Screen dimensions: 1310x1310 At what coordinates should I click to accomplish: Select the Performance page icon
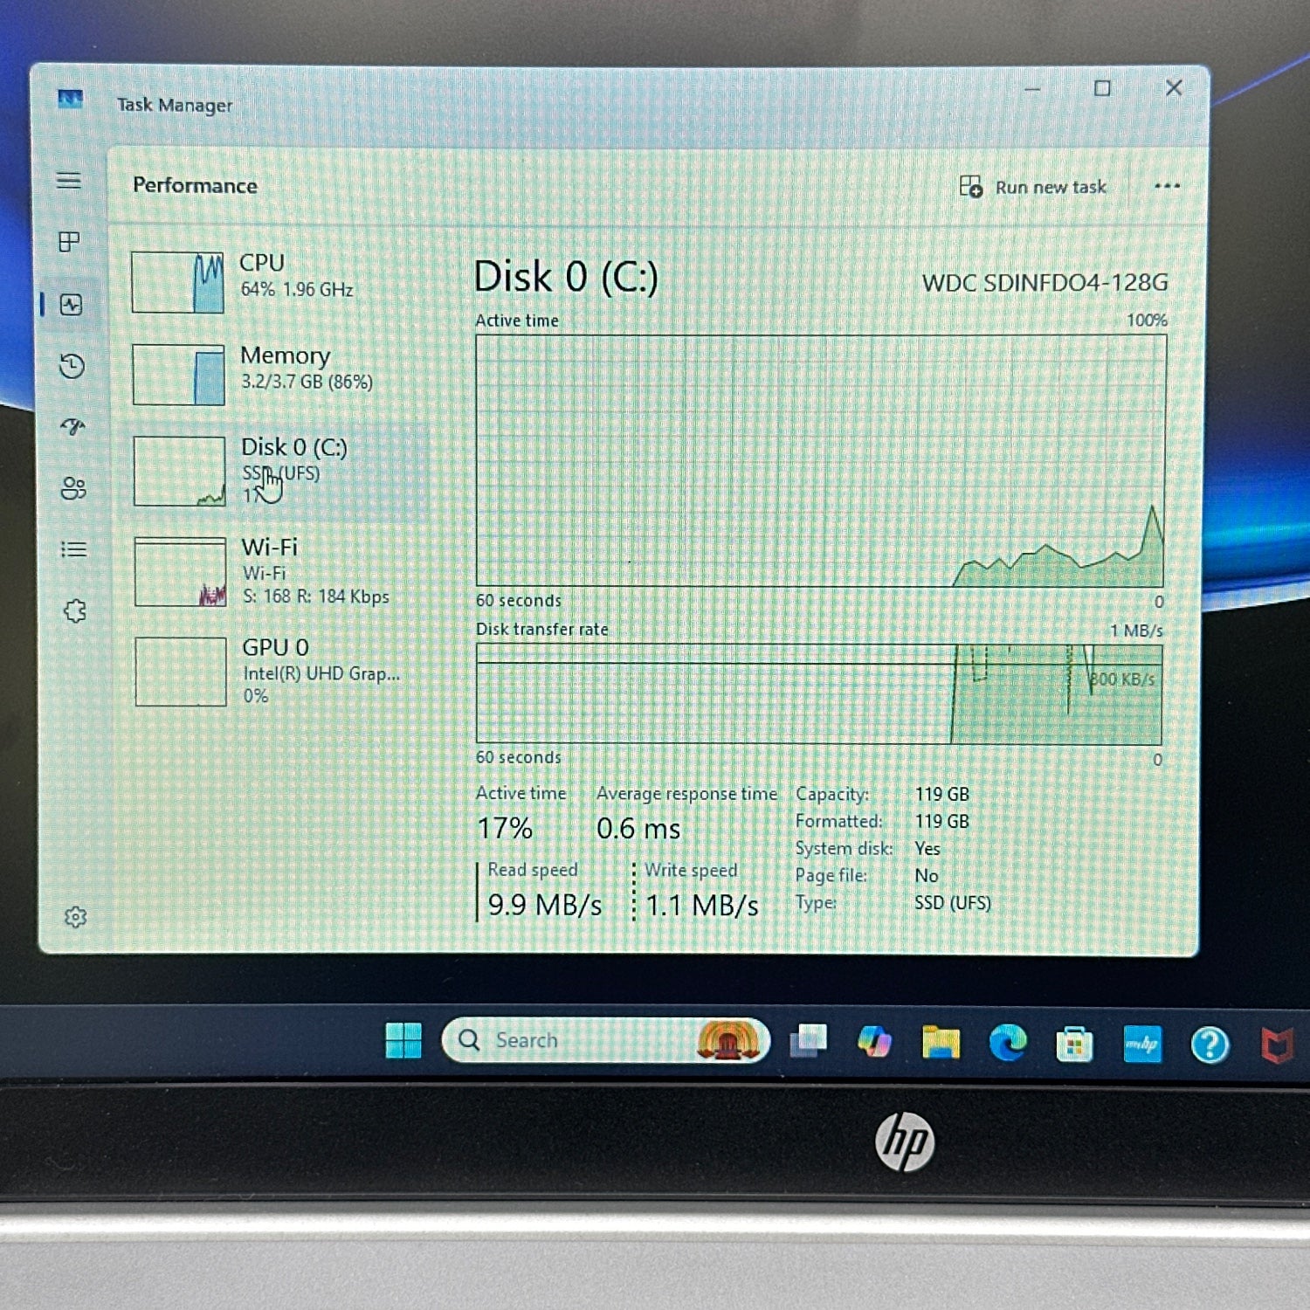tap(72, 305)
